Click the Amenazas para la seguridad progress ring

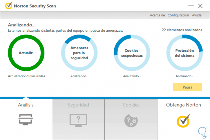coord(79,53)
